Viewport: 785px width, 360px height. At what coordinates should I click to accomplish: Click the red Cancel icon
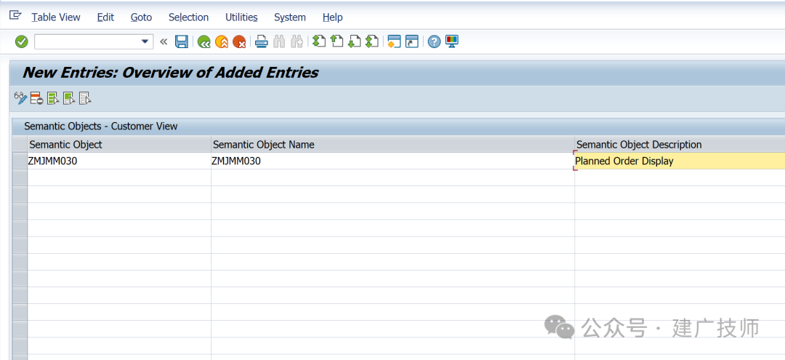[x=239, y=41]
